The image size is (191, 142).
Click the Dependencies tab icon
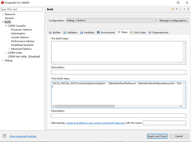point(150,33)
